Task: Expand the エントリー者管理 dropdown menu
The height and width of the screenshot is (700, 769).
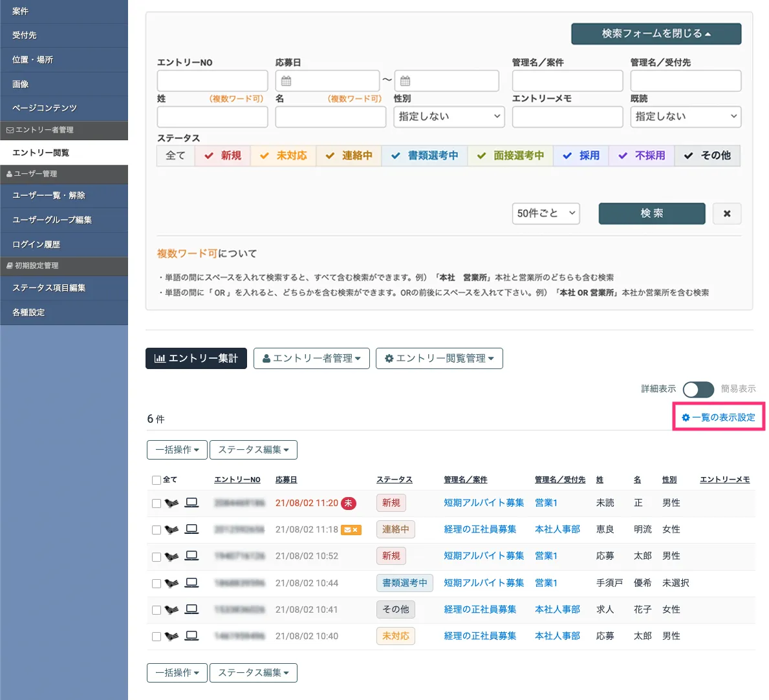Action: (311, 358)
